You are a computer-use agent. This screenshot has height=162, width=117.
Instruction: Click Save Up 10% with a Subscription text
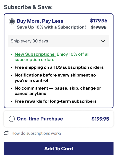click(x=51, y=27)
